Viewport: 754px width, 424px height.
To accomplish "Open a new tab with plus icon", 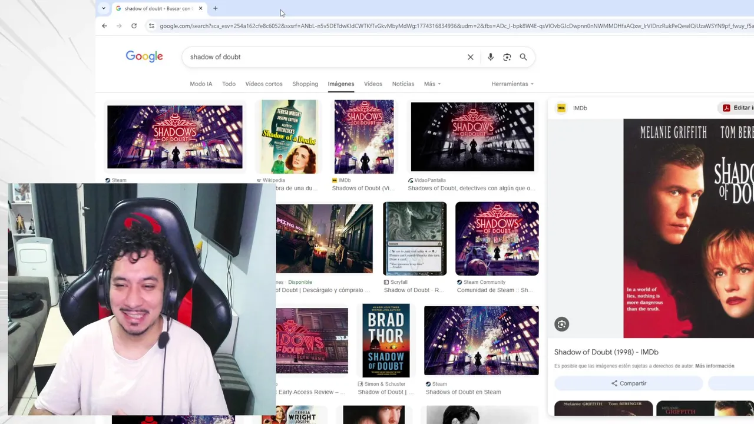I will click(x=215, y=8).
